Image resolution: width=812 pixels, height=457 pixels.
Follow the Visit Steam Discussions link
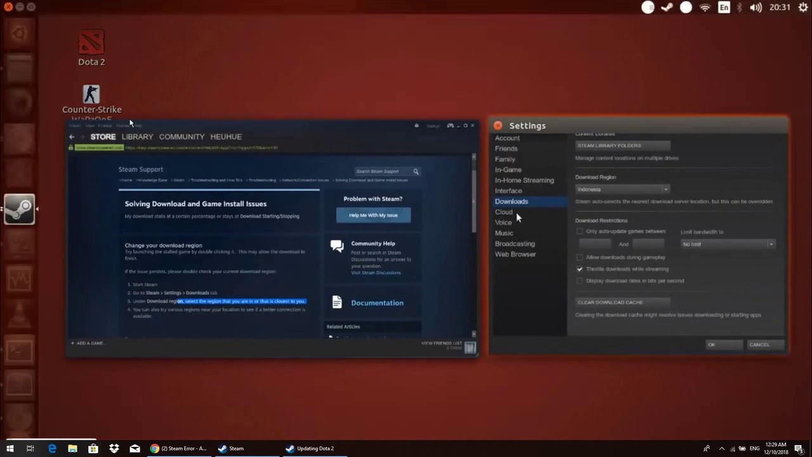point(376,273)
